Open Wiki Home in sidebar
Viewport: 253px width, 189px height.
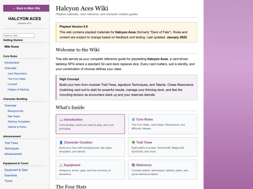click(x=12, y=47)
